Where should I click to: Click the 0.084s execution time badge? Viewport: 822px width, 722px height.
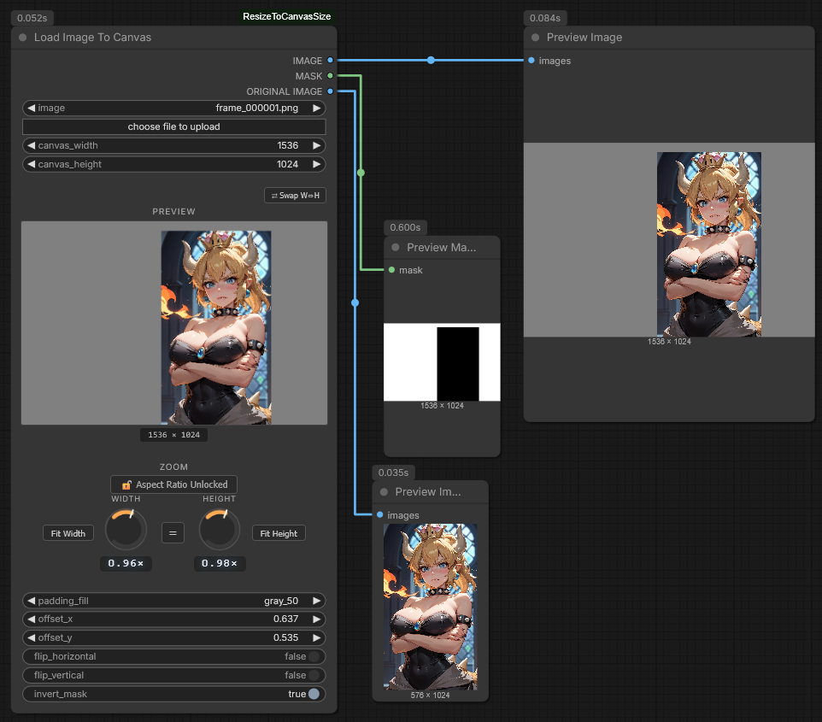point(544,18)
